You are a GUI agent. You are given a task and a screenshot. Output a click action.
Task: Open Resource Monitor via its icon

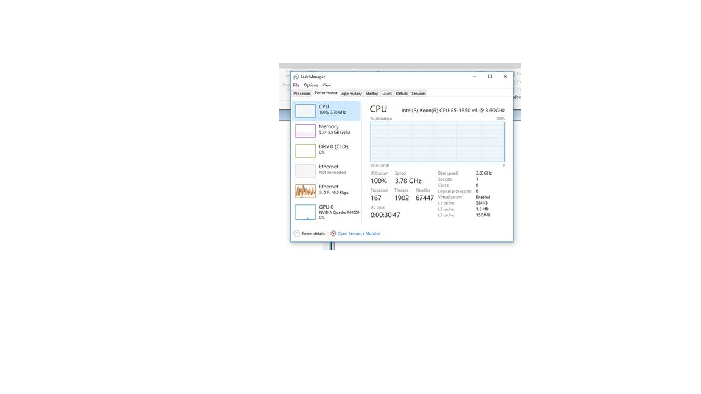click(x=333, y=233)
